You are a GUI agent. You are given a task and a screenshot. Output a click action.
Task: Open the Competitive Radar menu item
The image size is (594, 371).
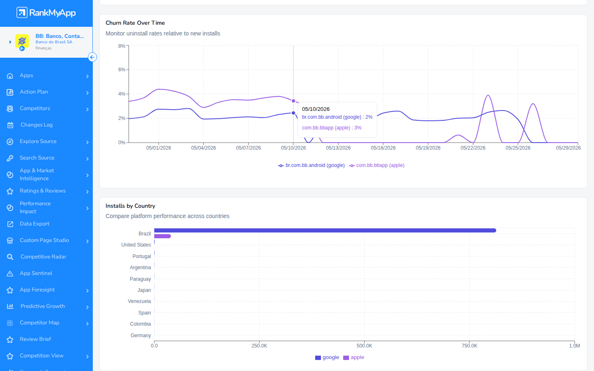46,257
